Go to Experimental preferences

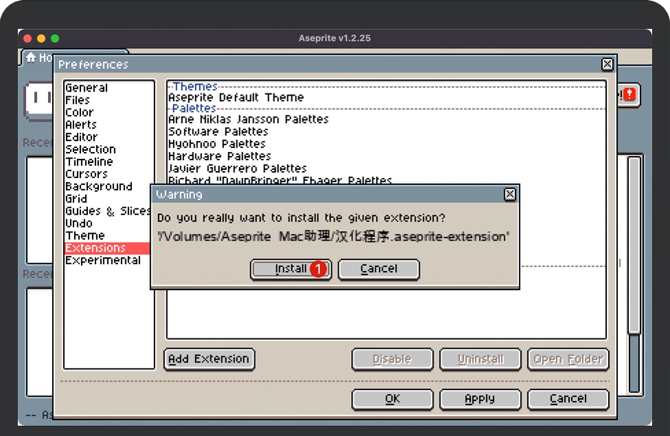(x=107, y=261)
